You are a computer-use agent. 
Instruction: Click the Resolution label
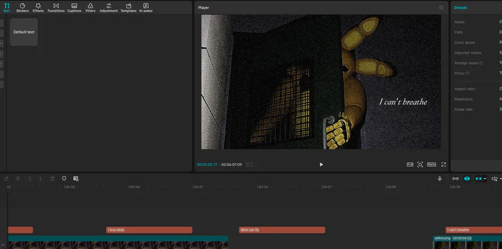click(x=464, y=99)
